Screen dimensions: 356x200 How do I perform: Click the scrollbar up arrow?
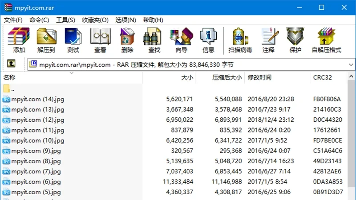351,76
